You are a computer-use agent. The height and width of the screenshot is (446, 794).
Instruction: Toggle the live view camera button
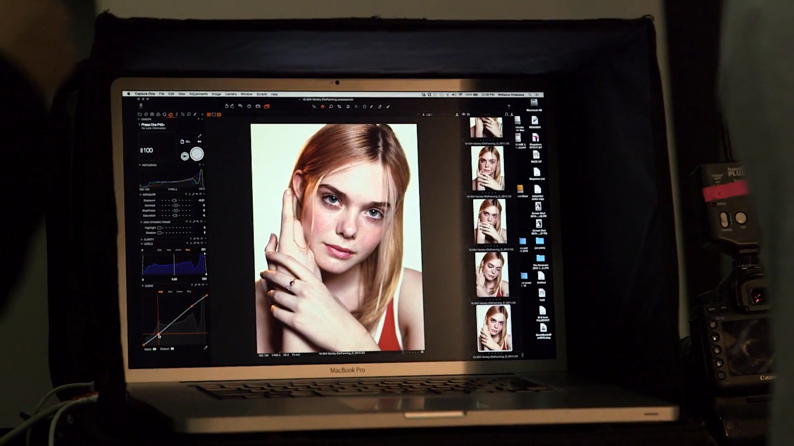185,156
